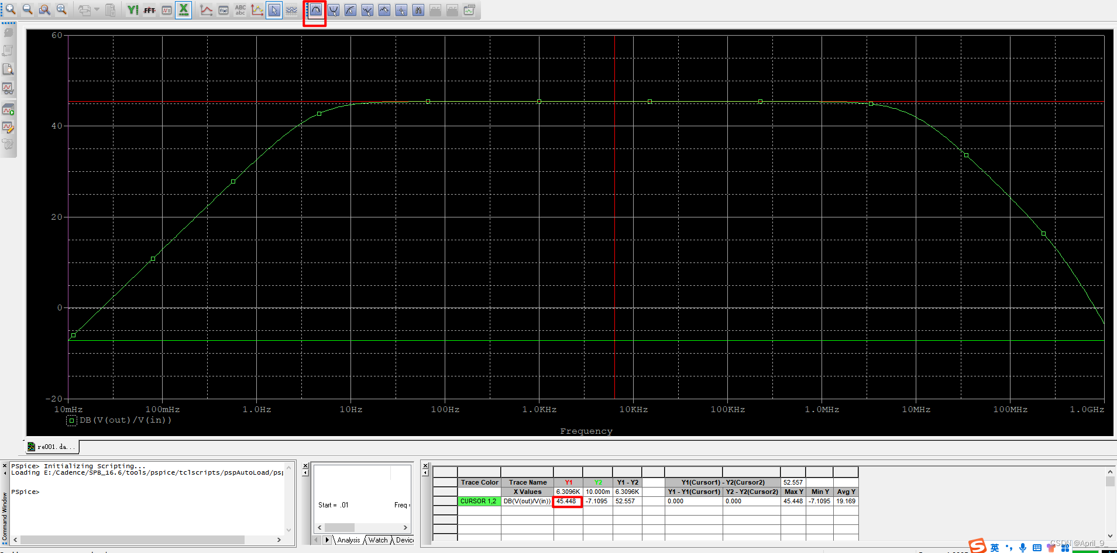Click the Cursor Search binoculars icon
The height and width of the screenshot is (553, 1117).
click(418, 10)
